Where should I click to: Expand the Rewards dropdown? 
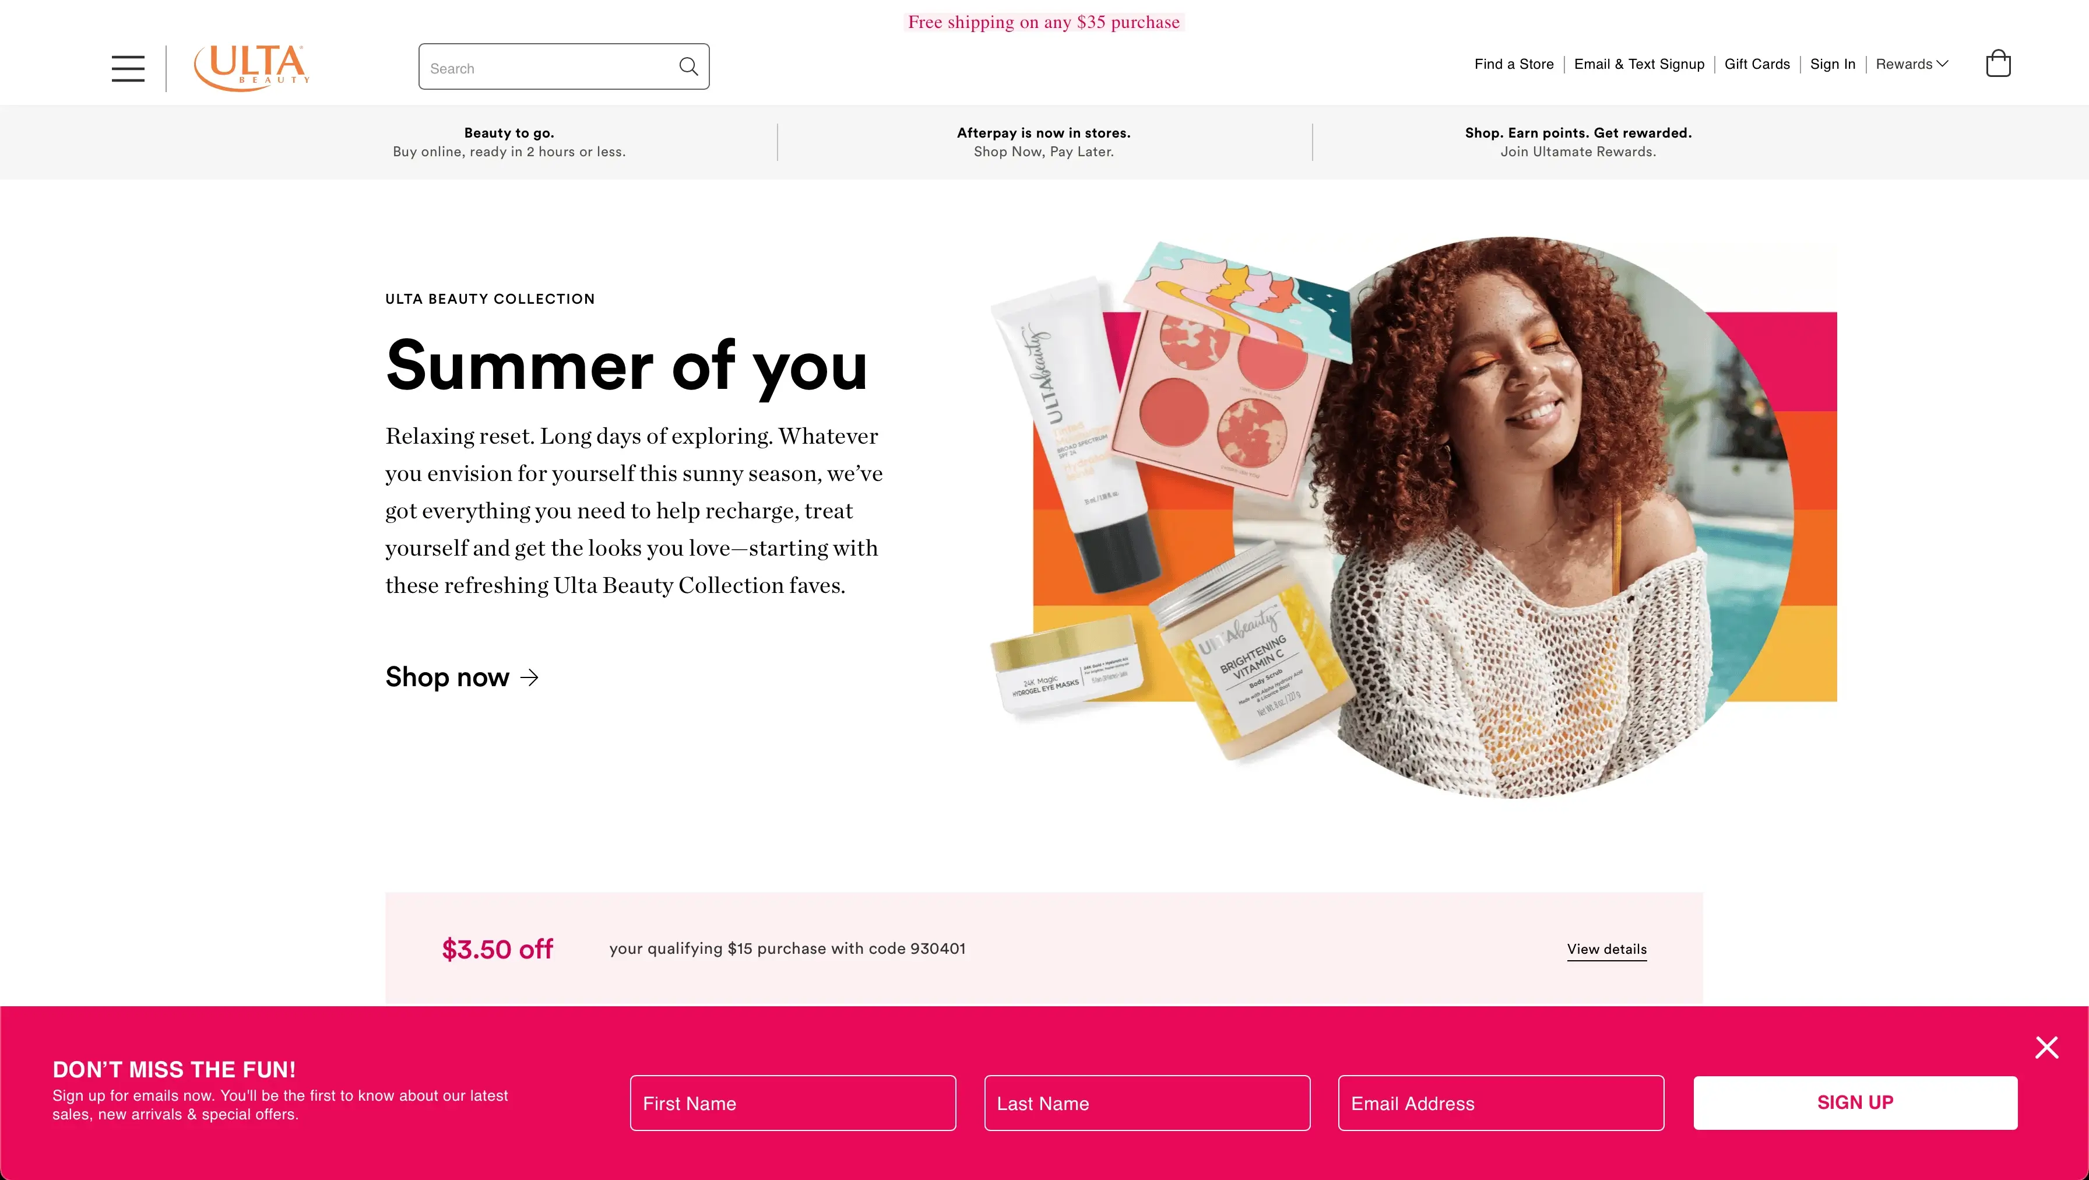pyautogui.click(x=1912, y=64)
